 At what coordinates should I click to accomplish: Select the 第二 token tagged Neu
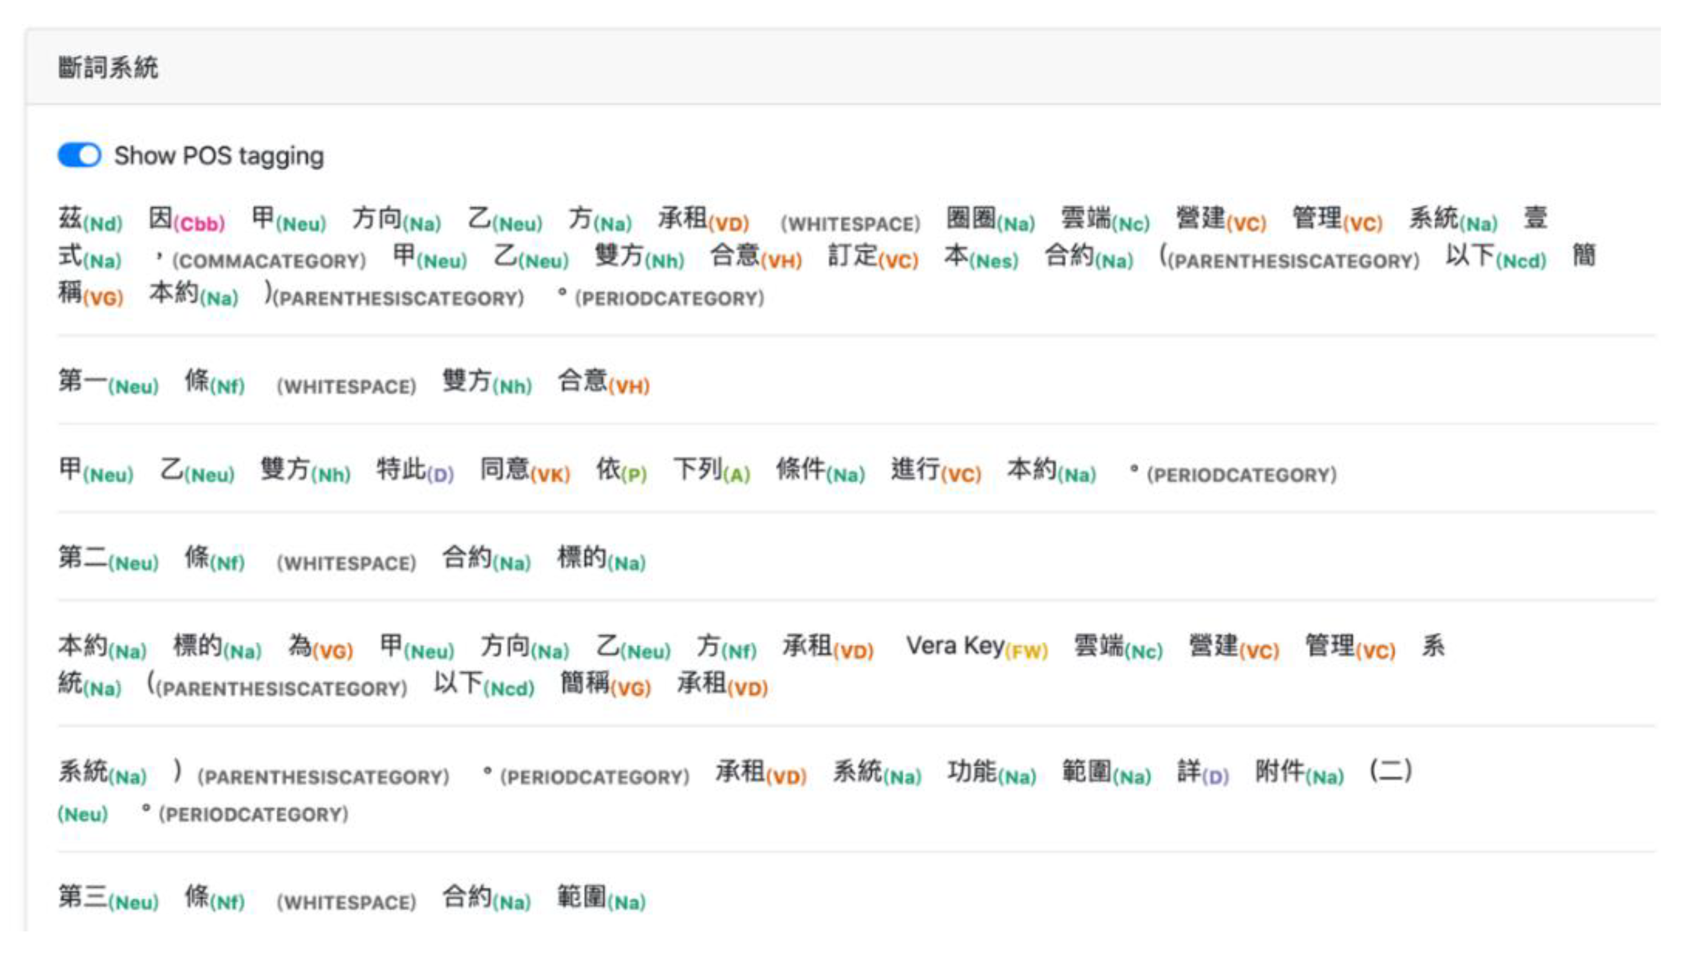pyautogui.click(x=108, y=559)
